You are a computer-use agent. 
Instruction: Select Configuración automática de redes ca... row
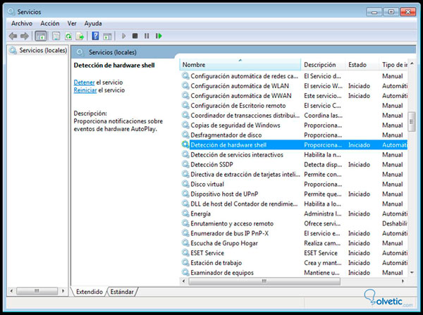(x=294, y=76)
